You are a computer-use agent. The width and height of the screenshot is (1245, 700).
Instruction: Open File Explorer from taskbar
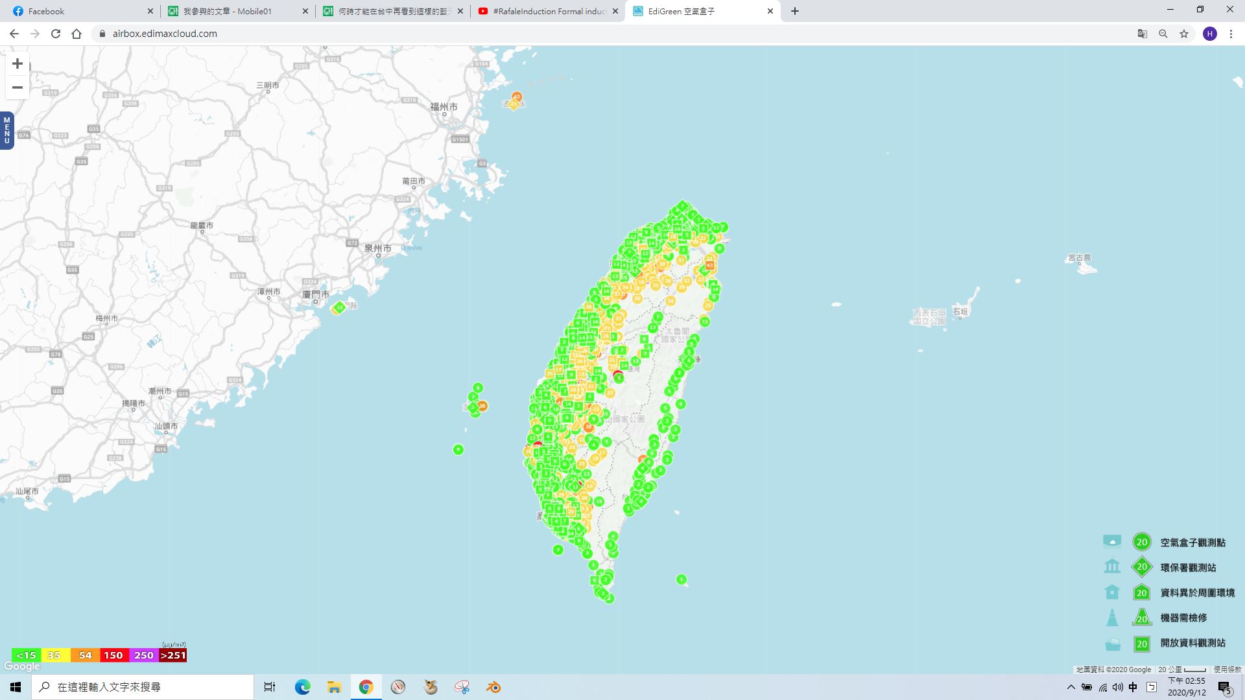click(x=334, y=687)
